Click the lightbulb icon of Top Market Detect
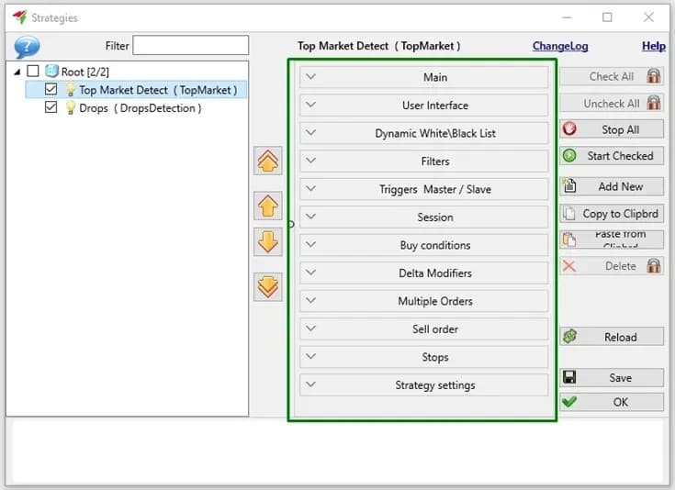675x490 pixels. click(x=70, y=90)
